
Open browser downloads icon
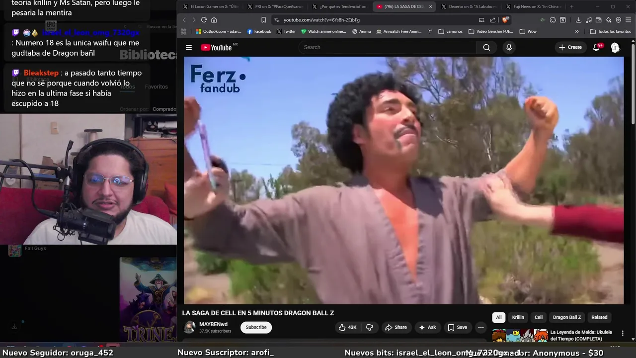[579, 20]
